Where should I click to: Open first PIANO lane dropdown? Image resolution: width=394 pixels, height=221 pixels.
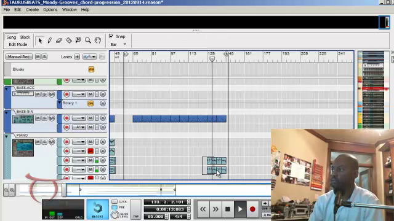tap(79, 142)
